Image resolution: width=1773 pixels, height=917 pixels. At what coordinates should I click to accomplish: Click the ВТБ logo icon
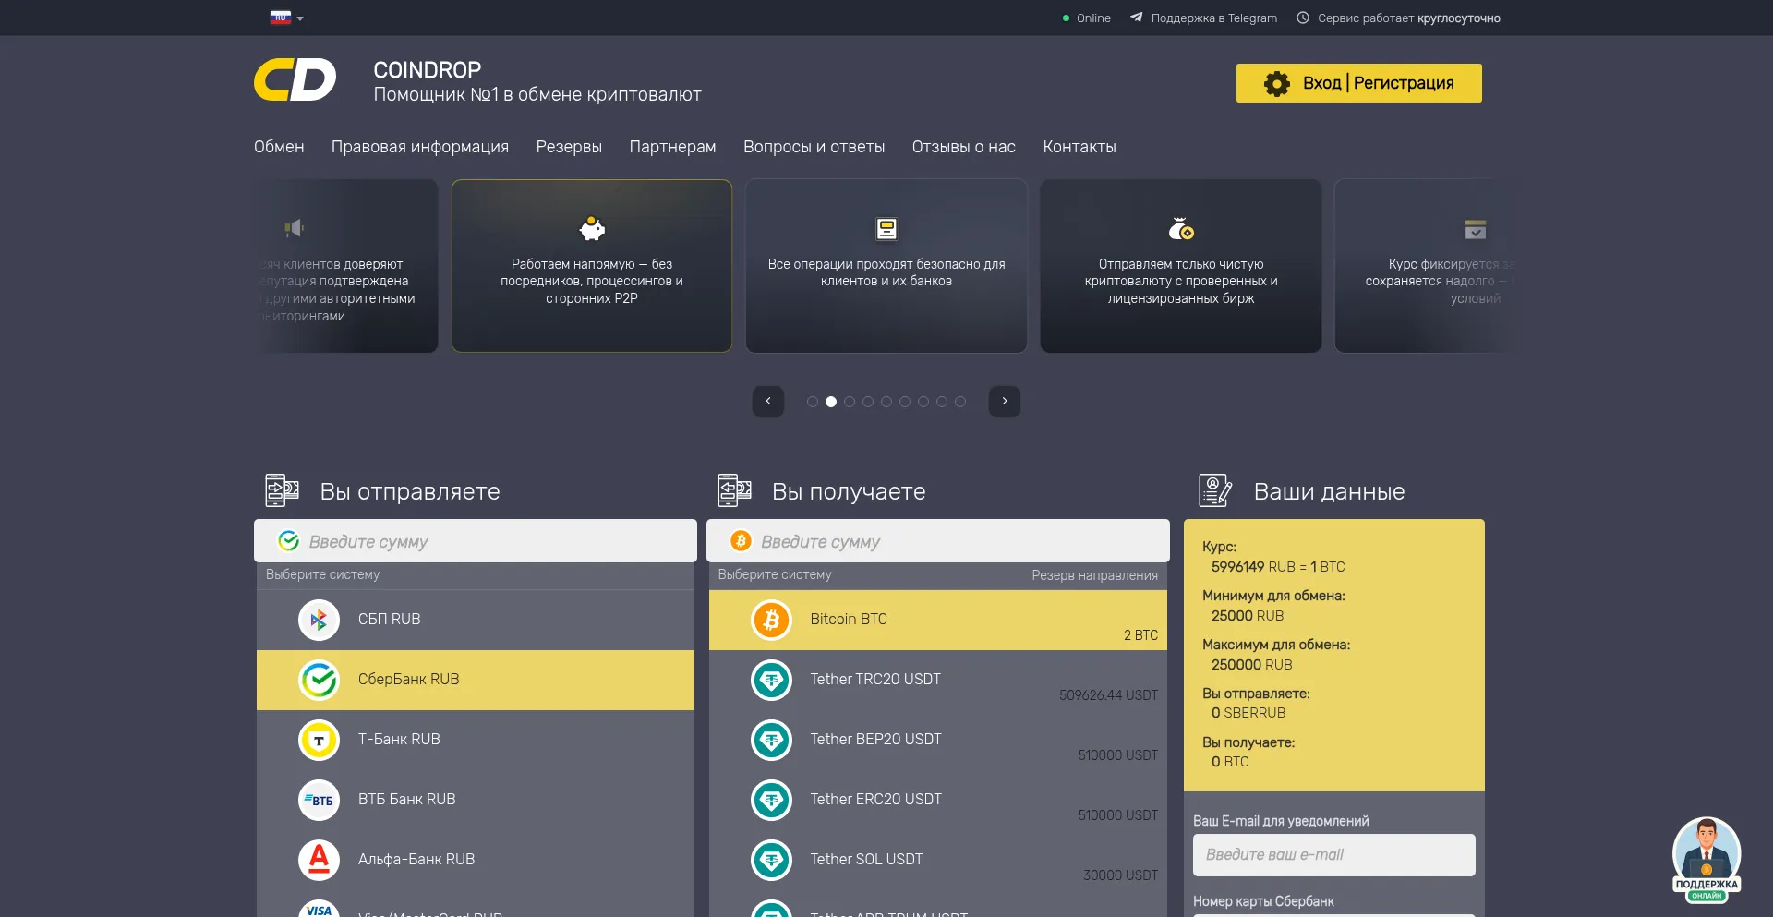319,801
